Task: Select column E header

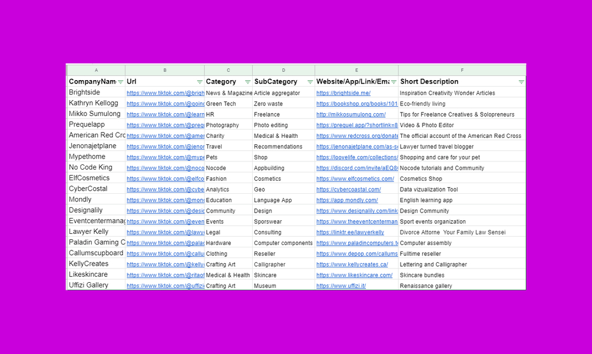Action: [356, 70]
